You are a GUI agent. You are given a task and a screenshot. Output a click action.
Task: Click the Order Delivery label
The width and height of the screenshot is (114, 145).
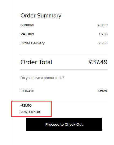[x=33, y=43]
